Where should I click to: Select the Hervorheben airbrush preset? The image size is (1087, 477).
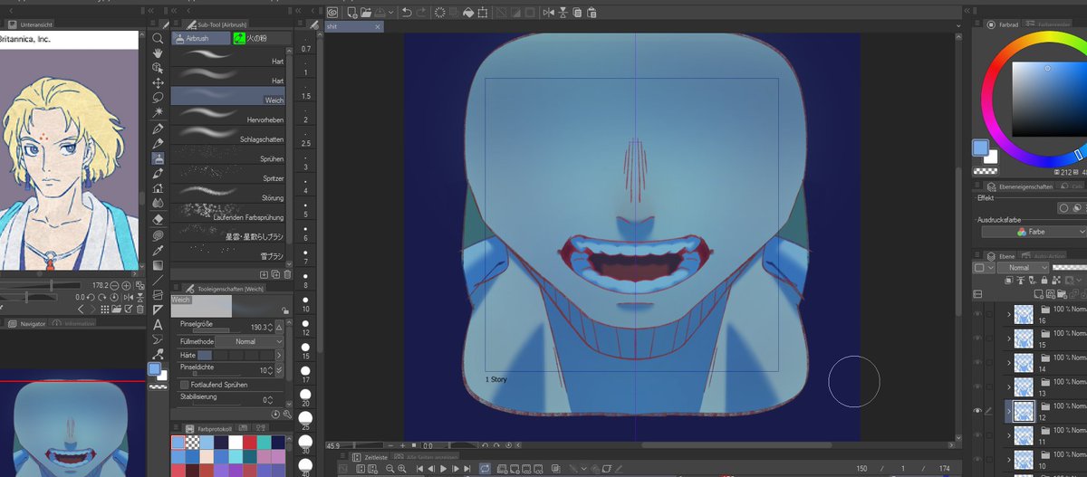[x=229, y=114]
